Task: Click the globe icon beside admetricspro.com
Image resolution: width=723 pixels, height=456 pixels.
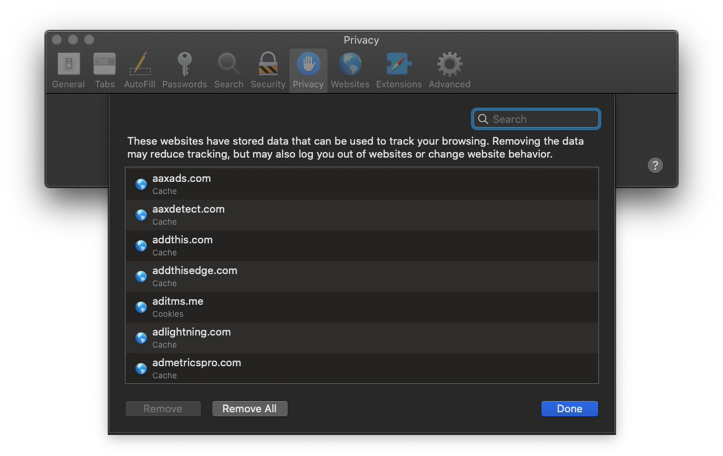Action: click(141, 368)
